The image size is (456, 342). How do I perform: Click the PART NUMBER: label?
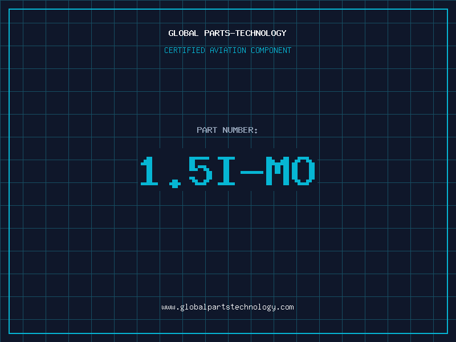[x=227, y=130]
